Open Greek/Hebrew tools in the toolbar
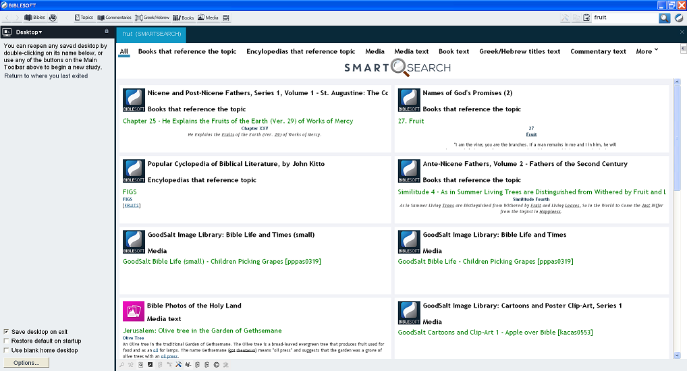 [152, 18]
